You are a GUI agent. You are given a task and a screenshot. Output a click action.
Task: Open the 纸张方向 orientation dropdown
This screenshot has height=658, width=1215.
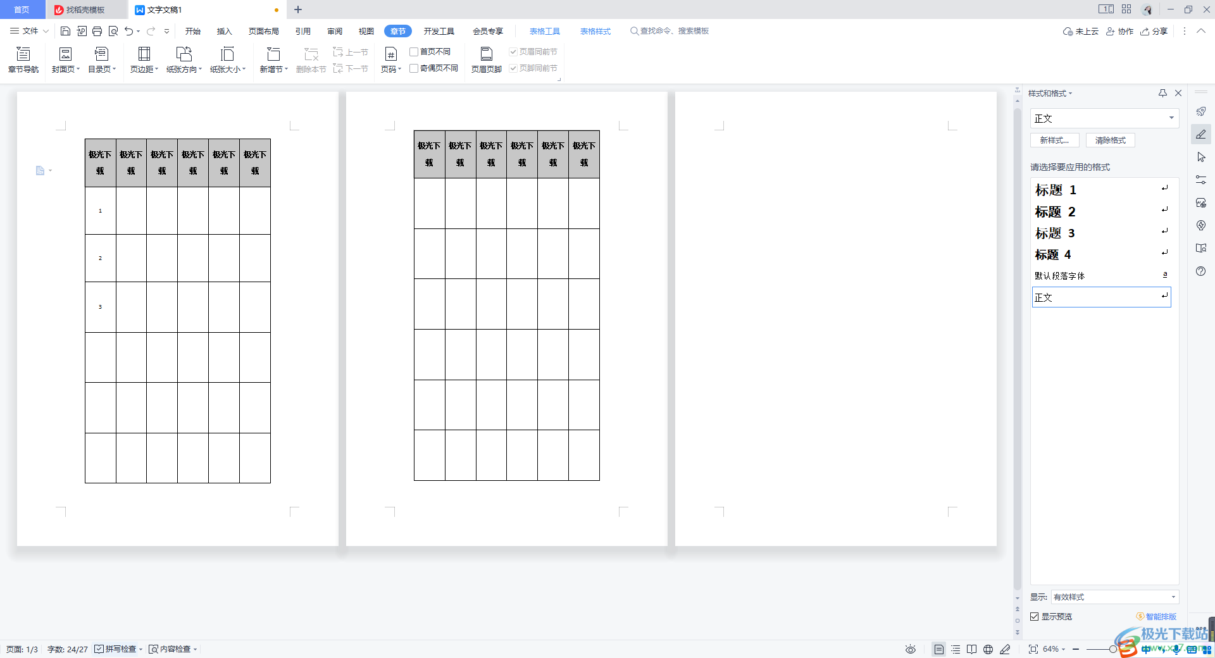[x=184, y=60]
